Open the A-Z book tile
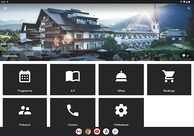The height and width of the screenshot is (136, 194). coord(73,80)
